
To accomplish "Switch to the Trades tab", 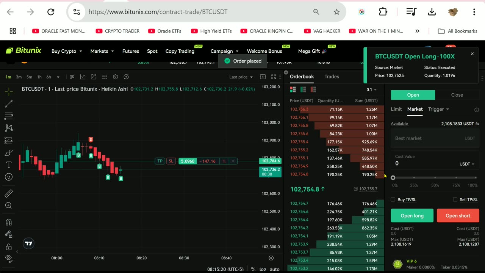I will [332, 77].
